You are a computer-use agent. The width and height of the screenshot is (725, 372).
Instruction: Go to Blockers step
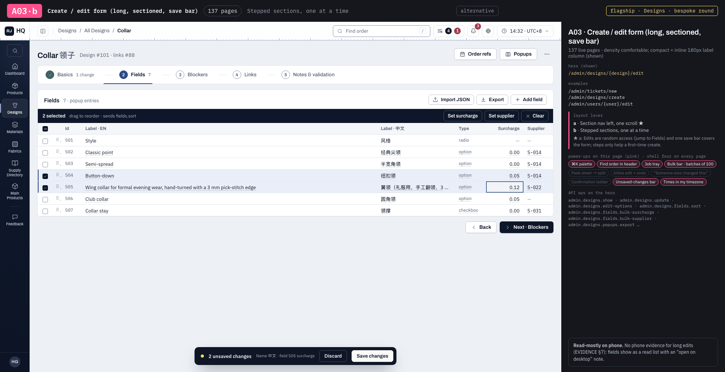click(x=192, y=75)
